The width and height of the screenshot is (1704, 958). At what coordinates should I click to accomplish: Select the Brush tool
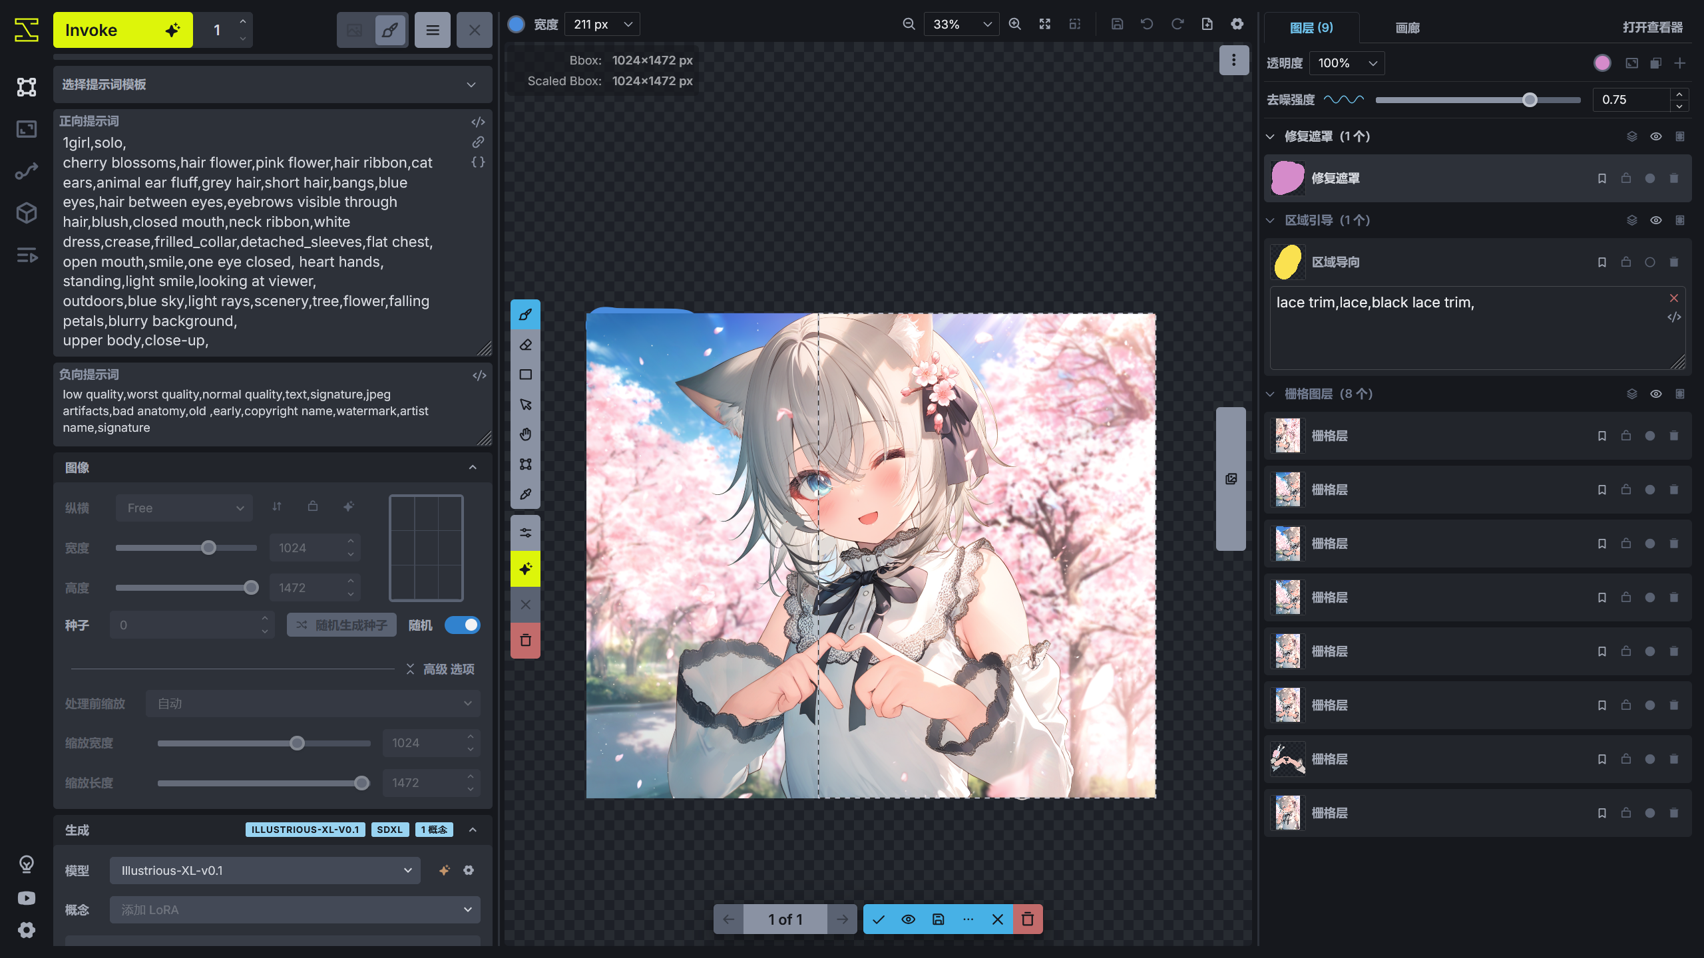click(x=525, y=315)
